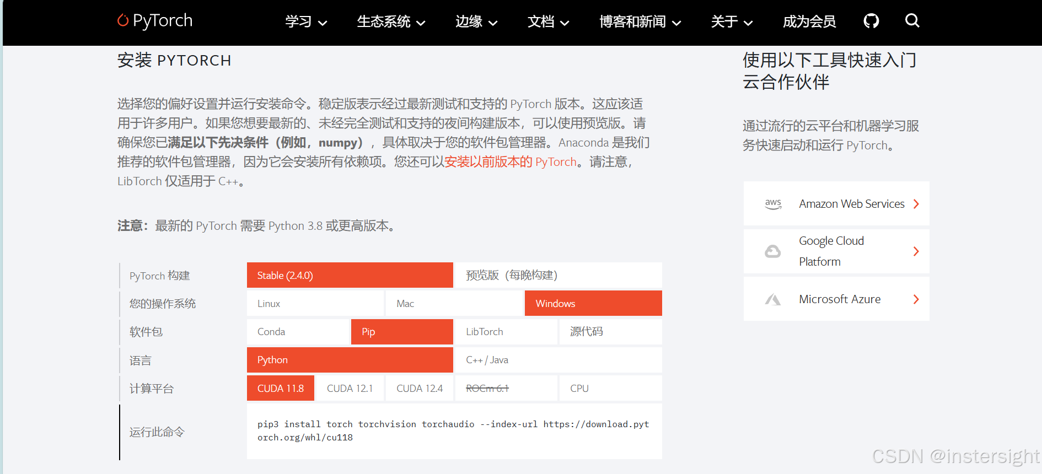Screen dimensions: 1042x474
Task: Open Google Cloud Platform arrow chevron
Action: pyautogui.click(x=916, y=251)
